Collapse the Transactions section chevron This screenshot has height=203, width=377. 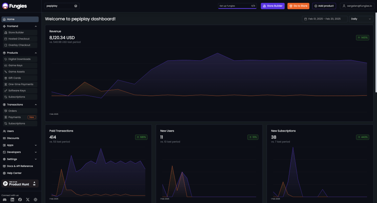(36, 105)
